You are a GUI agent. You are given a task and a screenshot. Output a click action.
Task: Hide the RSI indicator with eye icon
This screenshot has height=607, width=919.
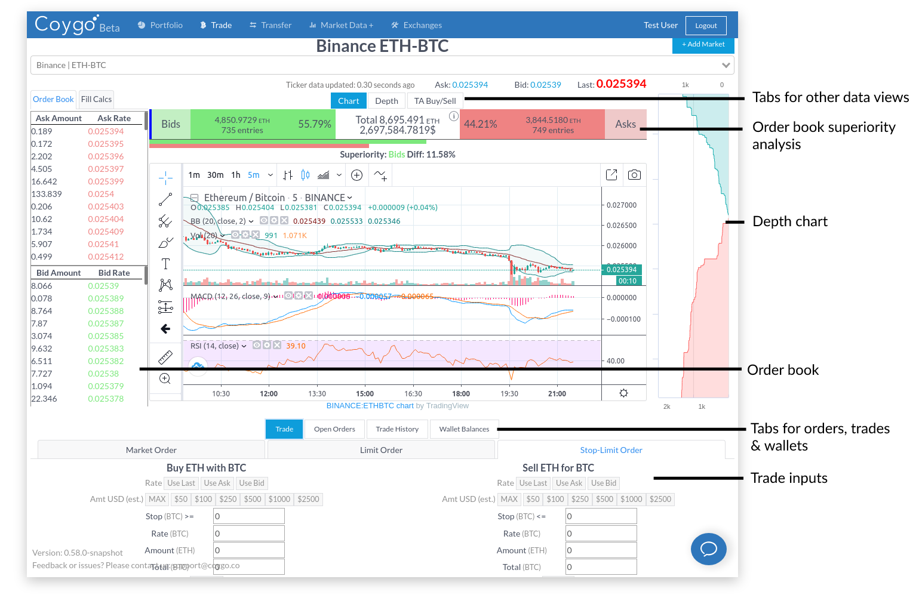[257, 345]
